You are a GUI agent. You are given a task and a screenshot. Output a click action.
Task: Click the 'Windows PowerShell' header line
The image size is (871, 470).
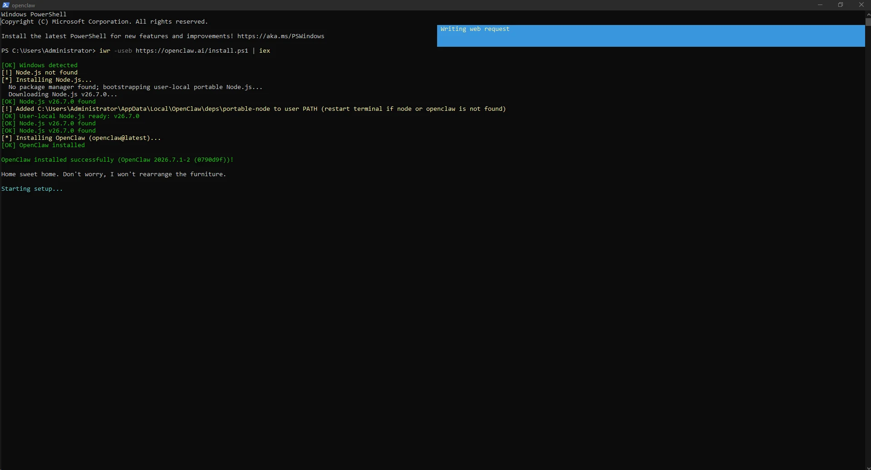coord(34,15)
